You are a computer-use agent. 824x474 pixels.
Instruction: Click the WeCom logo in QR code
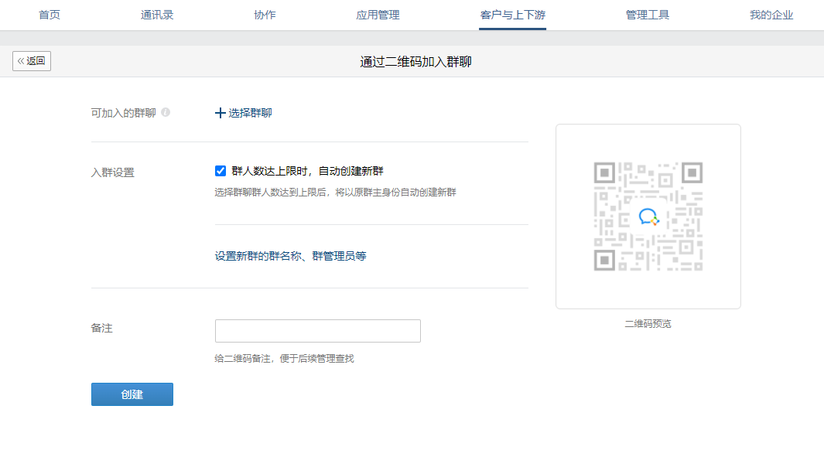[x=648, y=217]
